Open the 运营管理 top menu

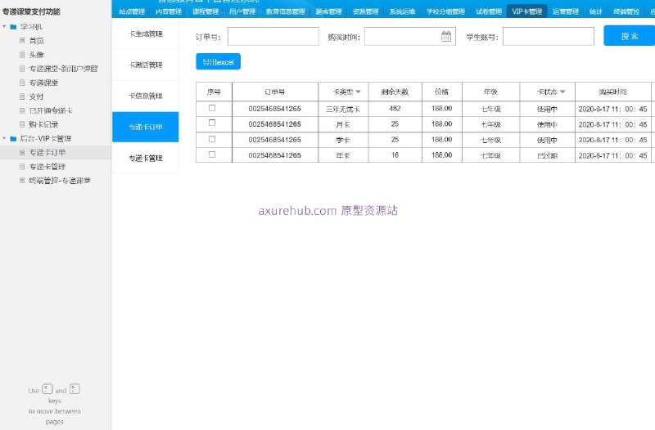point(566,11)
